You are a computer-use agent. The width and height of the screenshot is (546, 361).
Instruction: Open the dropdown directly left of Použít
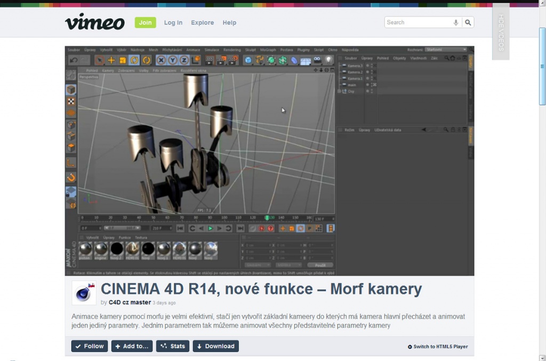[288, 265]
